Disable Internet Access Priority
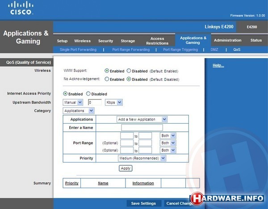The image size is (268, 209). (x=88, y=94)
